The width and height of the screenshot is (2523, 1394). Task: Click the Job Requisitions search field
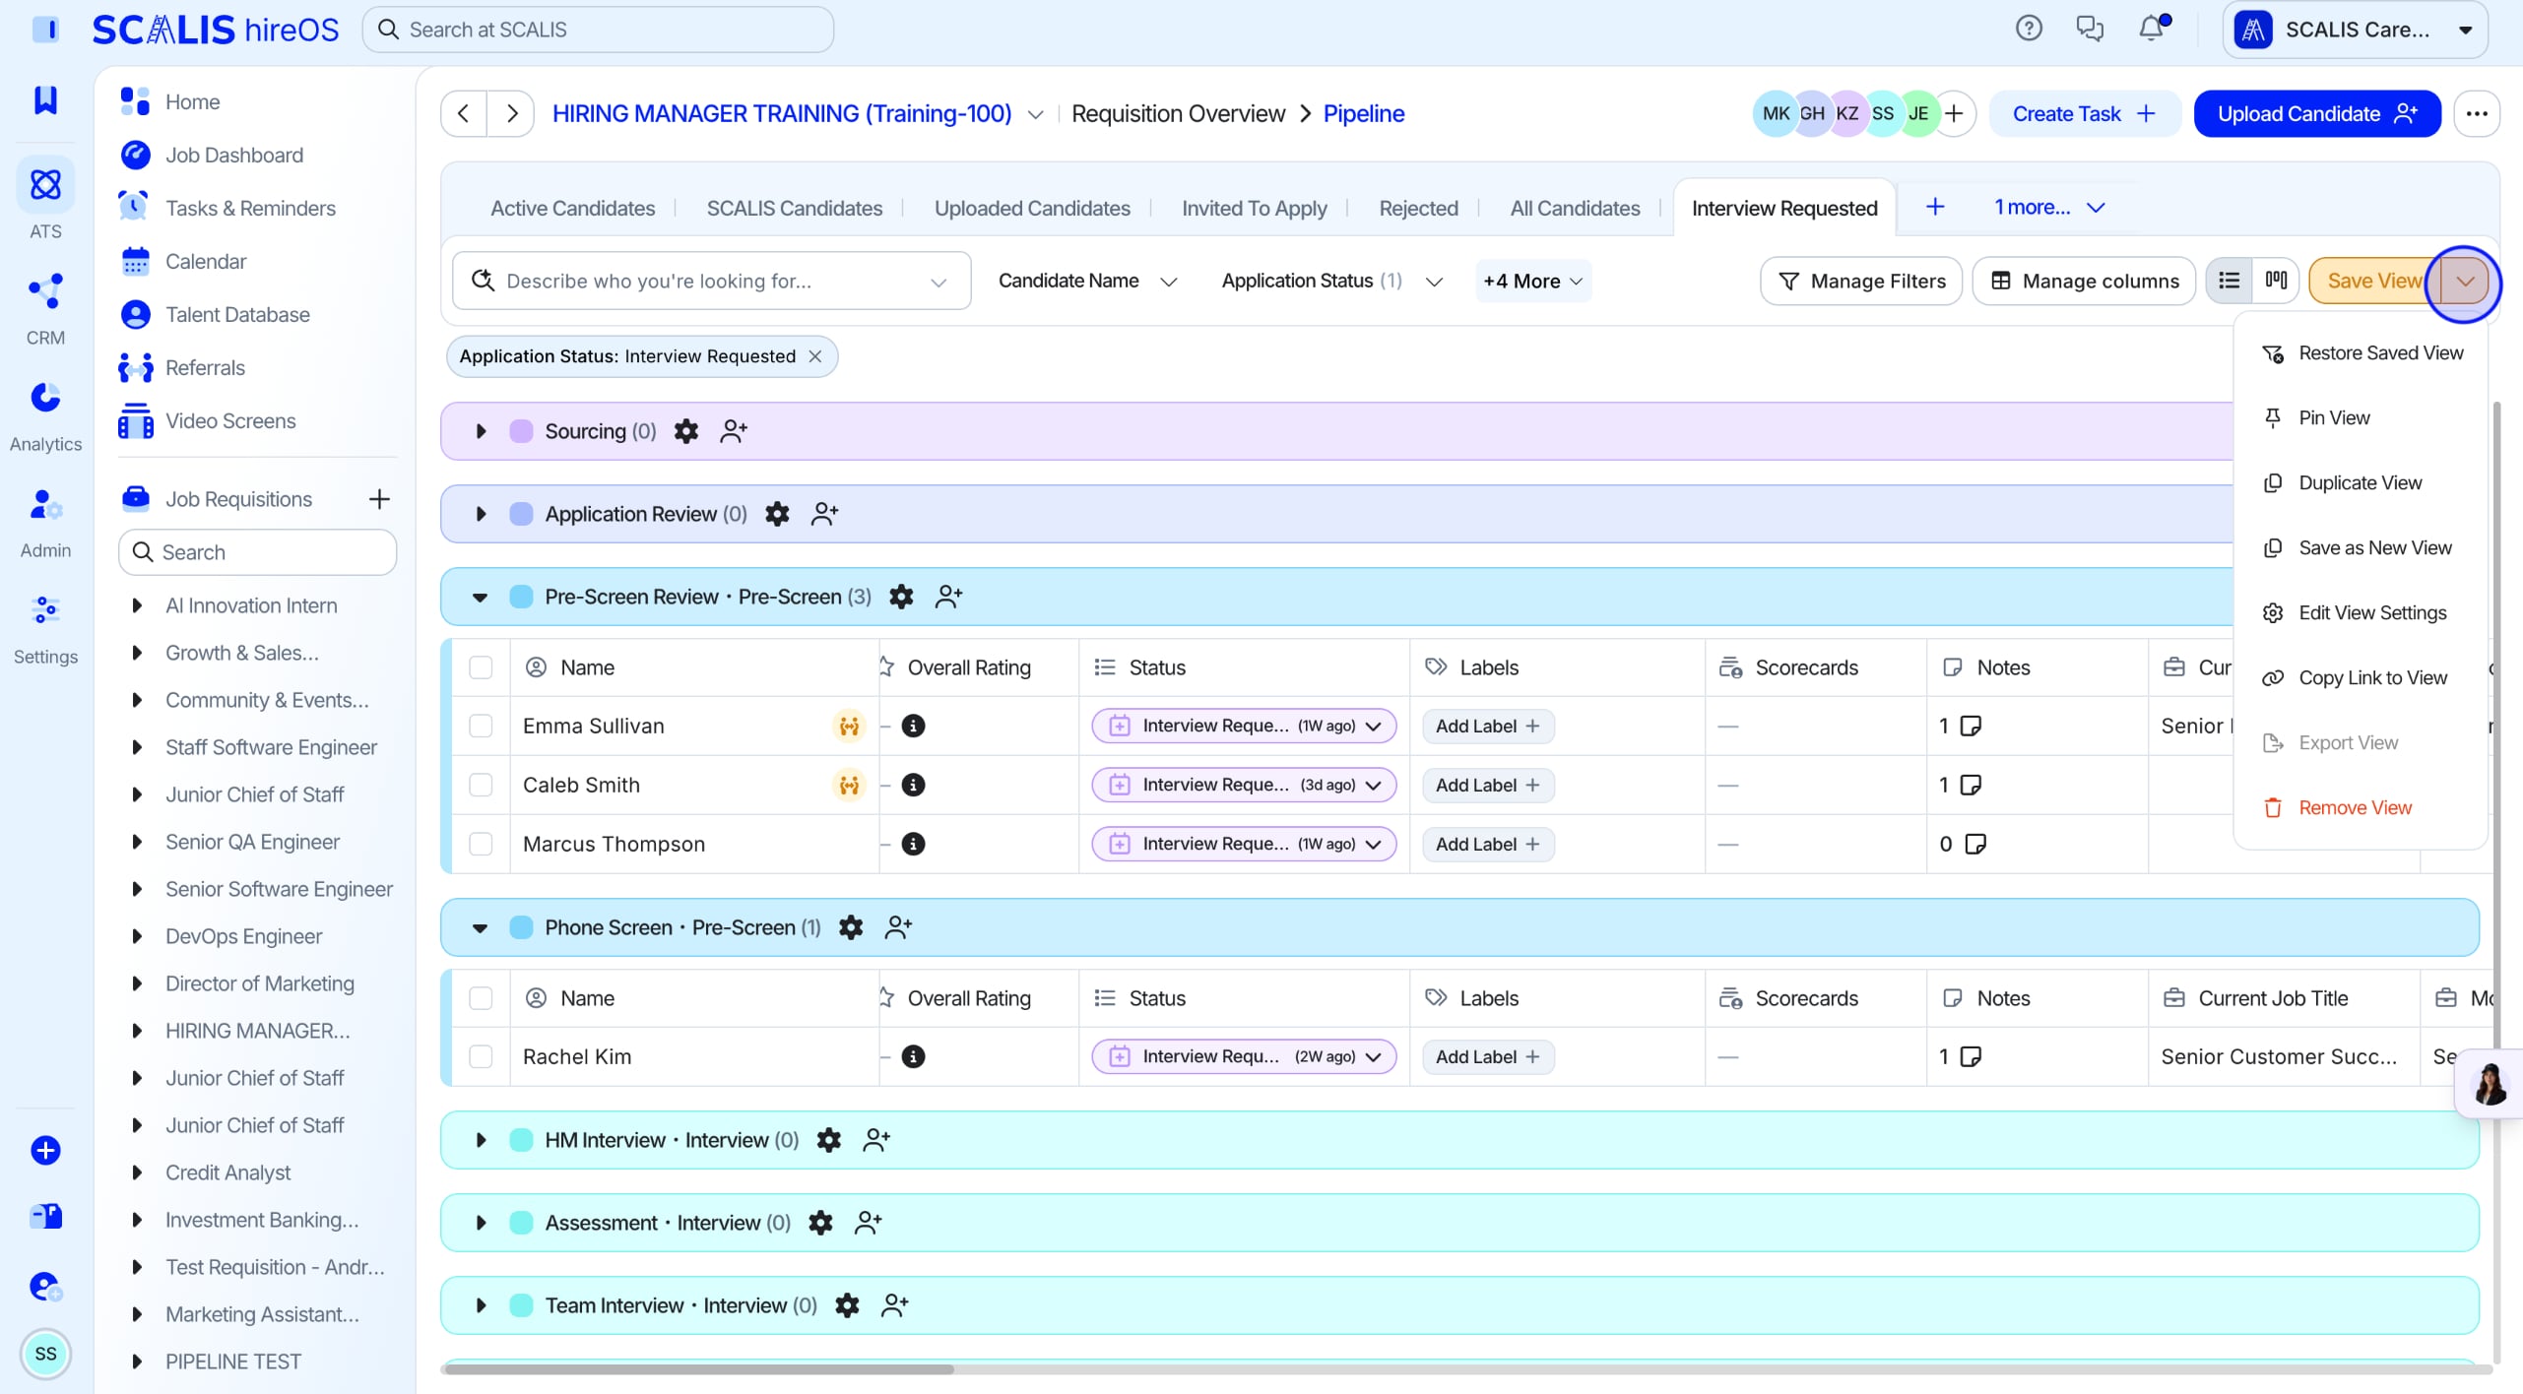pyautogui.click(x=257, y=552)
